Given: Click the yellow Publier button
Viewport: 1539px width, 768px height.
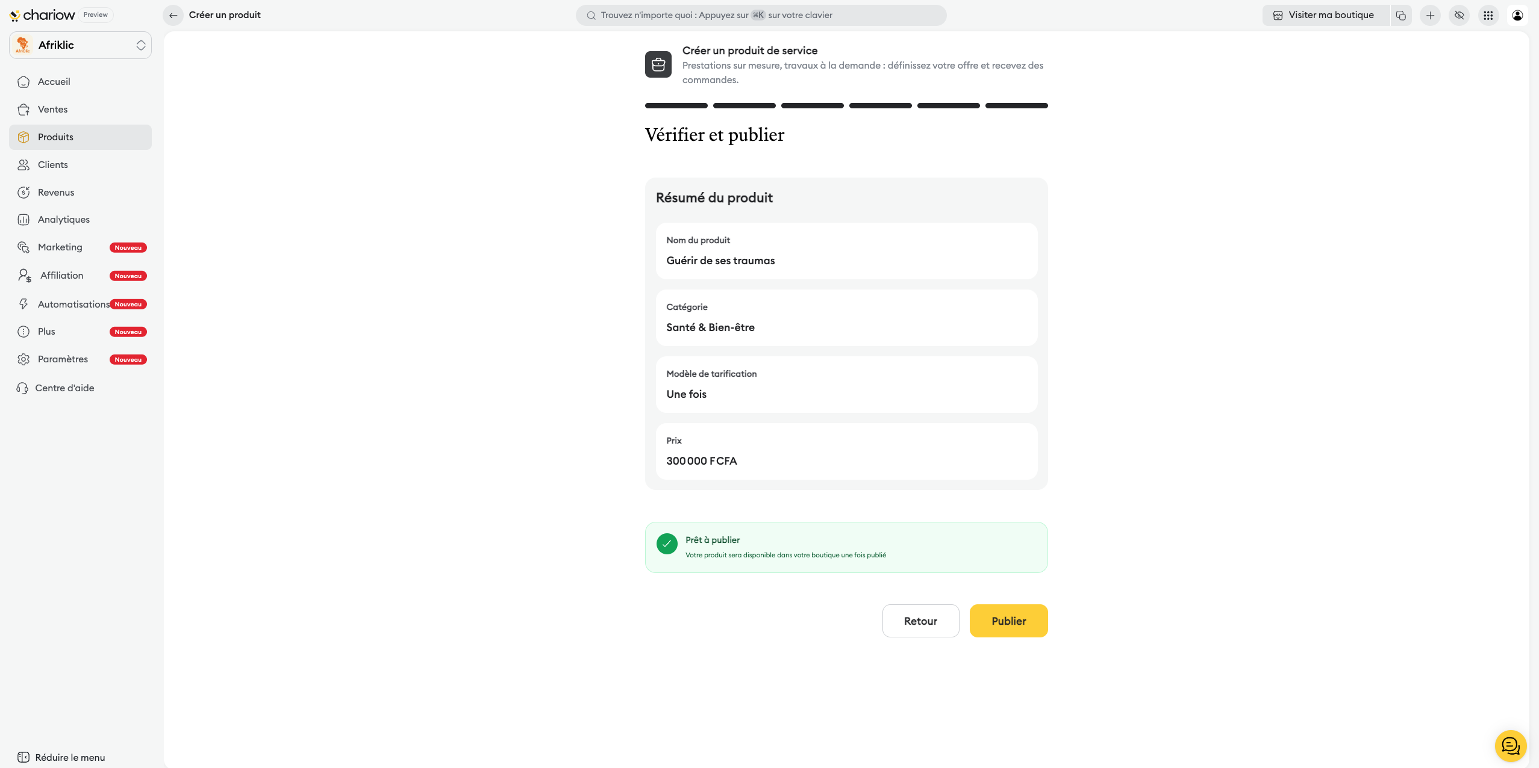Looking at the screenshot, I should [x=1008, y=621].
